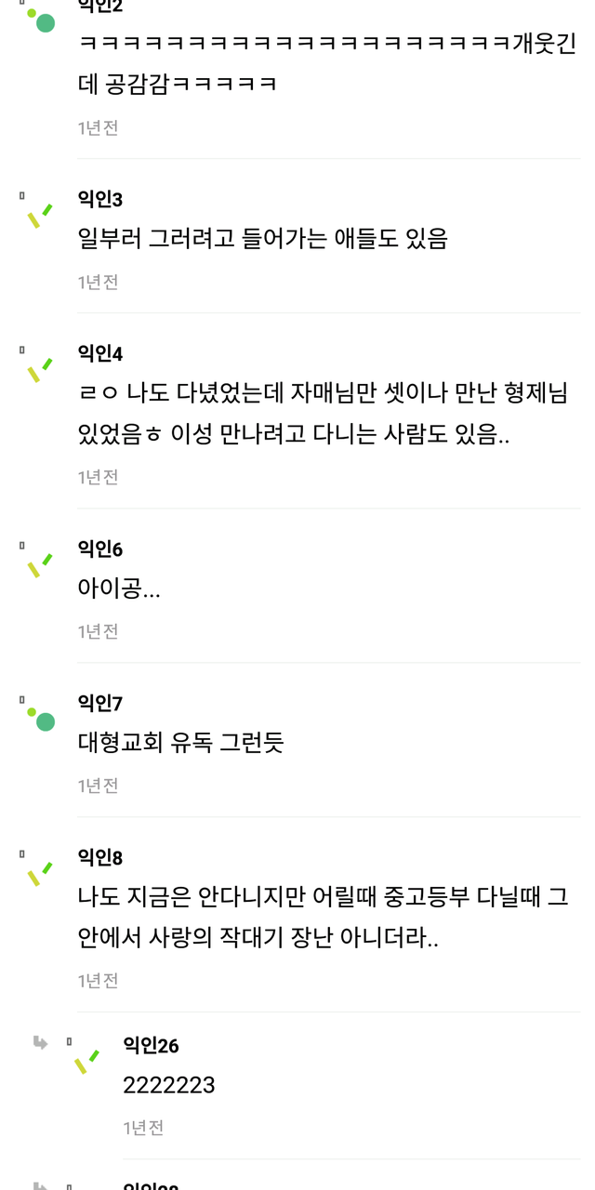
Task: Tap the 익인8 comment about 중고등부
Action: 323,918
